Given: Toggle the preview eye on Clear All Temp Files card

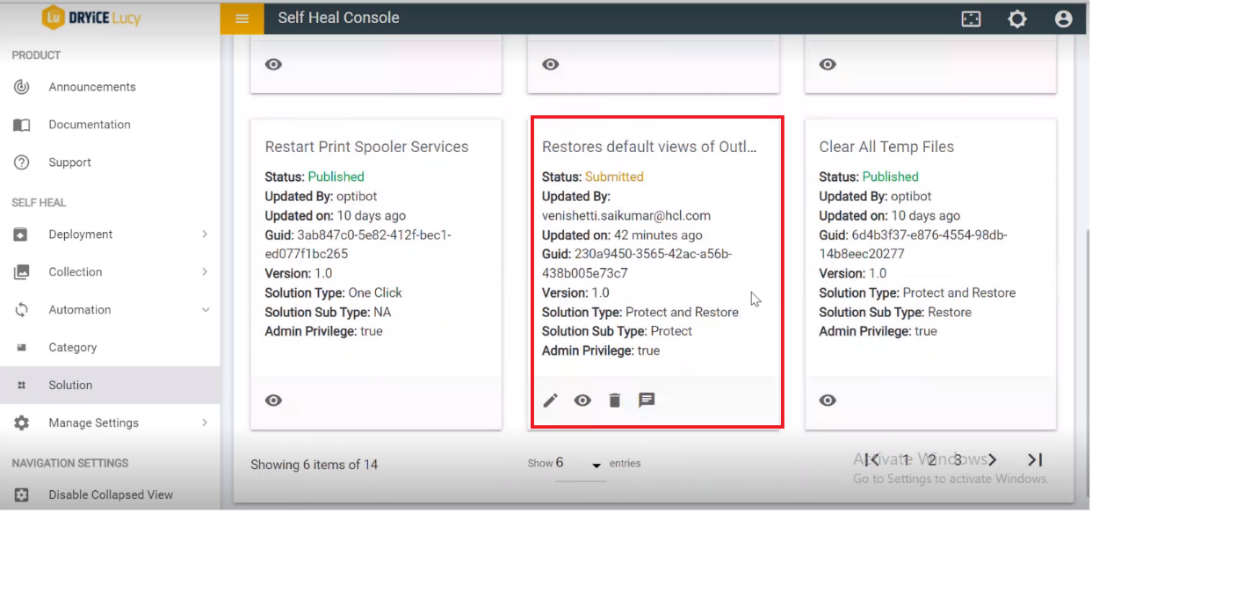Looking at the screenshot, I should pyautogui.click(x=827, y=401).
